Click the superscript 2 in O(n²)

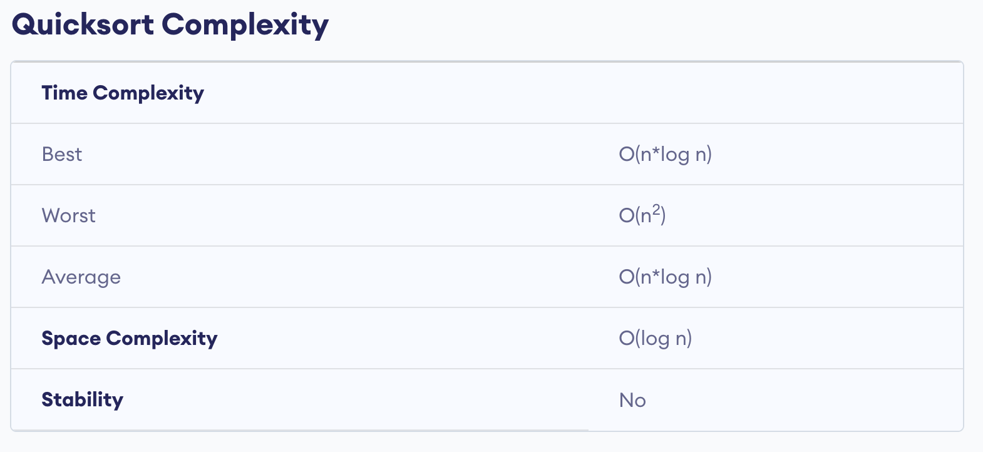click(656, 210)
